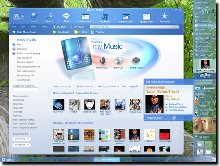Open the any genre dropdown
The height and width of the screenshot is (166, 220).
tap(22, 145)
